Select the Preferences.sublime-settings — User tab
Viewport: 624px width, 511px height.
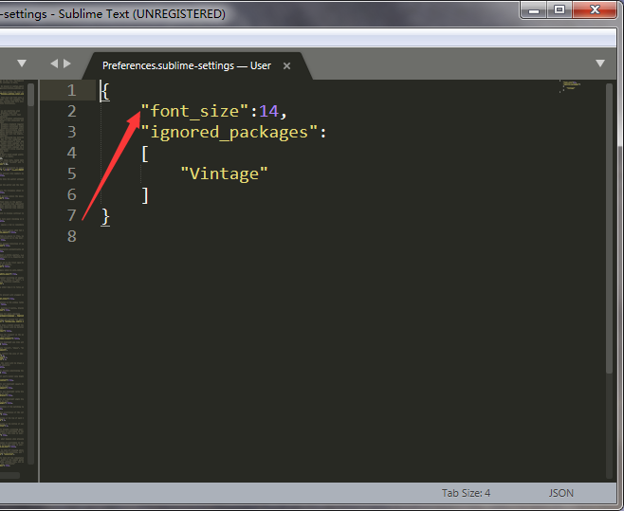pos(197,65)
